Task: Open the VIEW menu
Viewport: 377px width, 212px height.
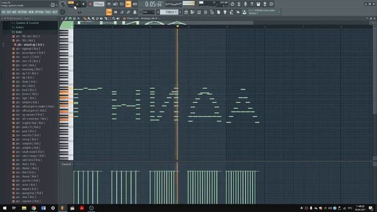Action: 31,12
